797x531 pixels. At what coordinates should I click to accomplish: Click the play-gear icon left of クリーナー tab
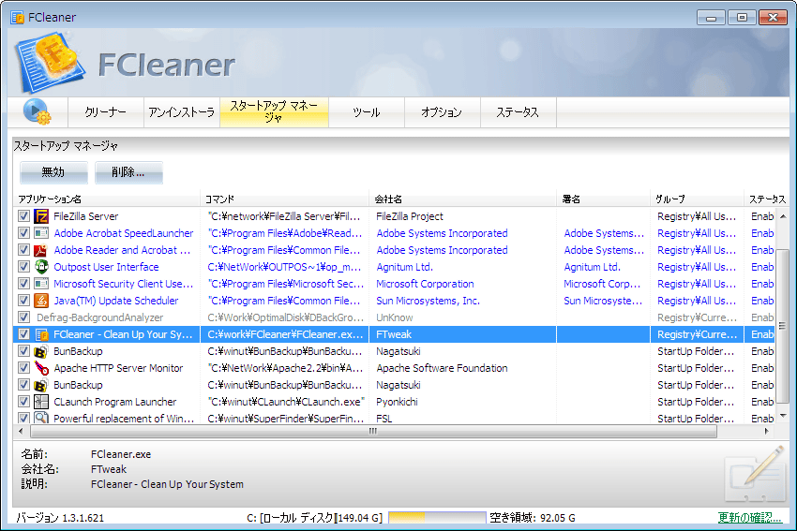(37, 111)
